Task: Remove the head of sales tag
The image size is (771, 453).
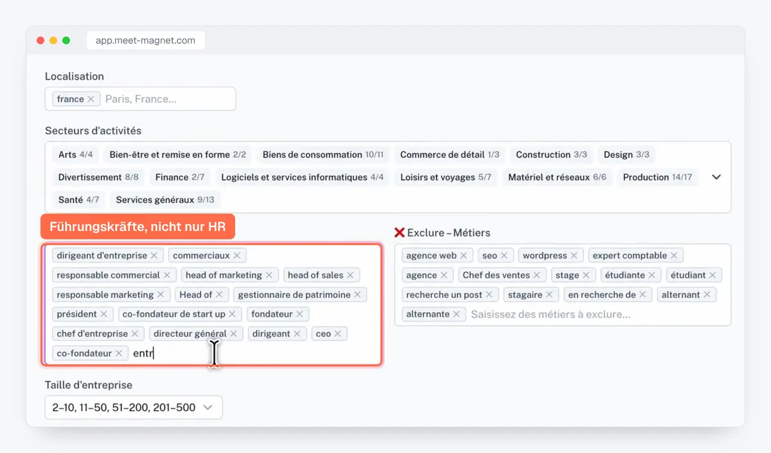Action: coord(350,275)
